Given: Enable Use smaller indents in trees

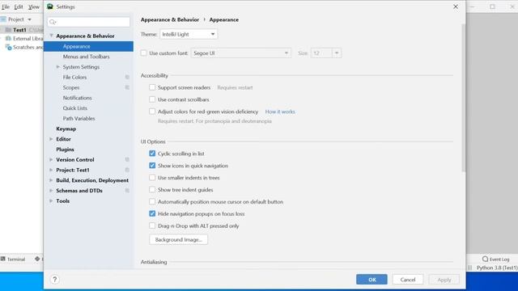Looking at the screenshot, I should coord(152,178).
